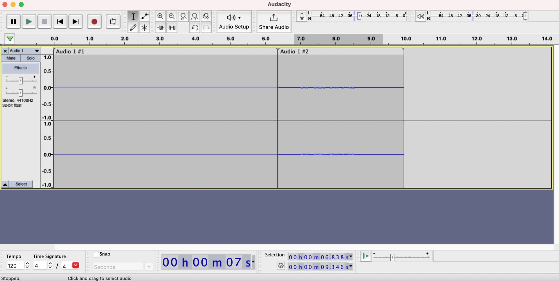Open the snap Seconds dropdown
559x282 pixels.
148,267
